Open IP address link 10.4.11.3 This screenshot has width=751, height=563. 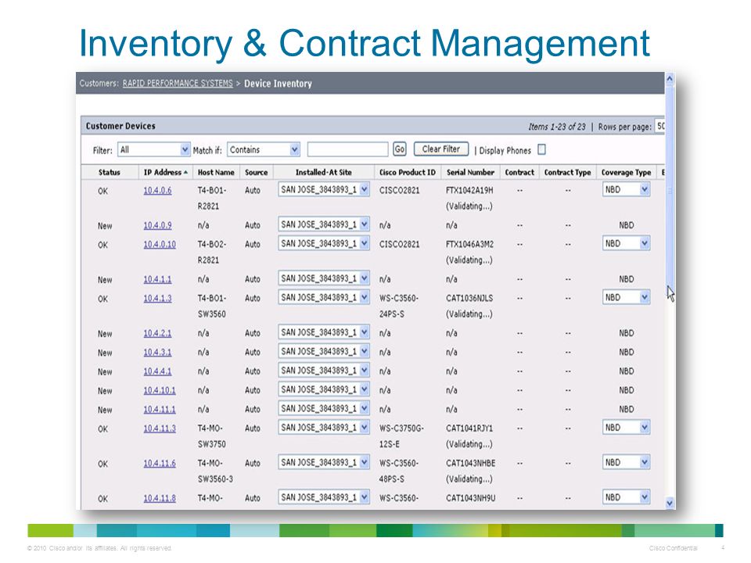[x=160, y=429]
